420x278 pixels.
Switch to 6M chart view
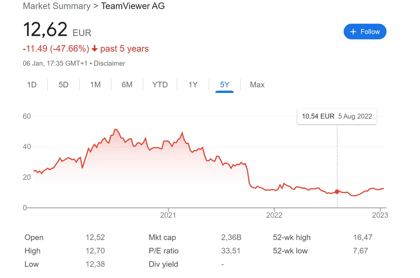[127, 85]
